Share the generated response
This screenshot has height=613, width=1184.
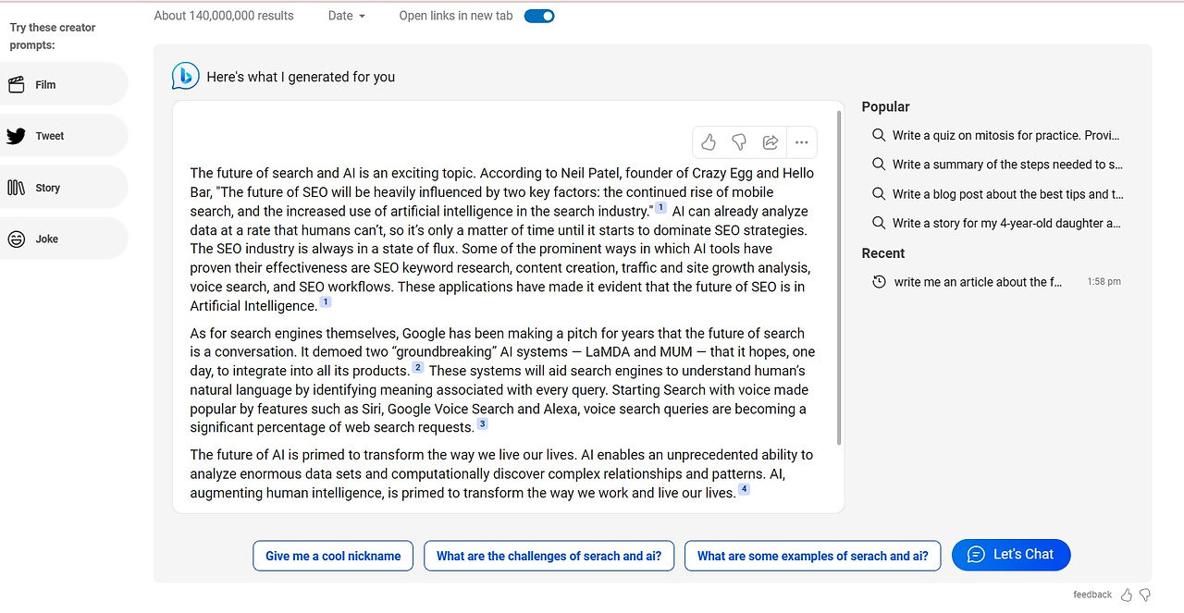(x=770, y=142)
